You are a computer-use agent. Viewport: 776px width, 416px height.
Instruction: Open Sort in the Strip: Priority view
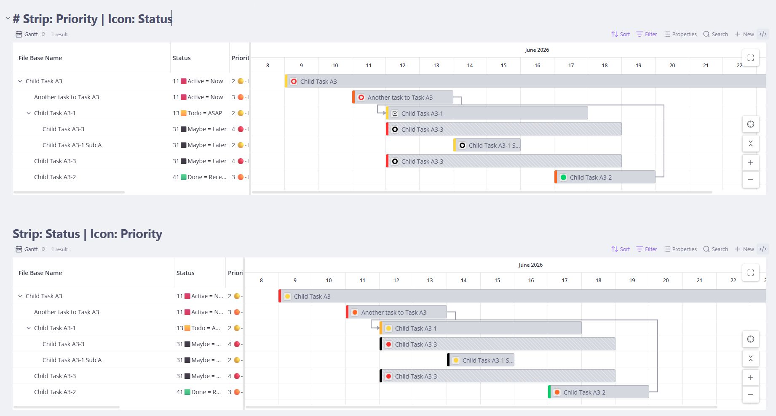coord(621,34)
